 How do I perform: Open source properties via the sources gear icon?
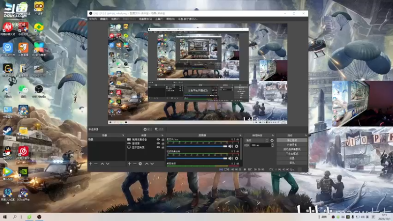pyautogui.click(x=140, y=164)
